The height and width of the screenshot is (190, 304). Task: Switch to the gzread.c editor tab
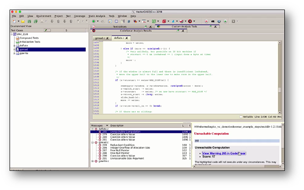[x=99, y=38]
